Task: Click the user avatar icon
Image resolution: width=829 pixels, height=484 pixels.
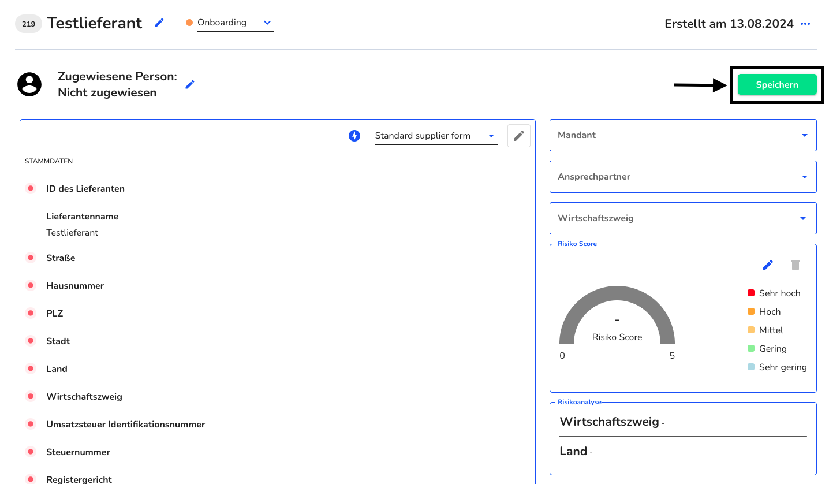Action: tap(29, 84)
